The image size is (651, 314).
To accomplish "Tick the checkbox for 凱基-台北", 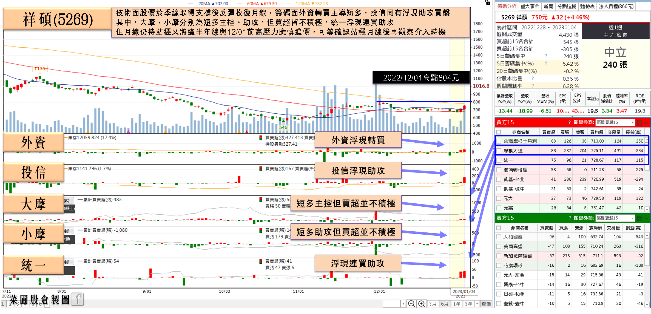I will [x=499, y=179].
